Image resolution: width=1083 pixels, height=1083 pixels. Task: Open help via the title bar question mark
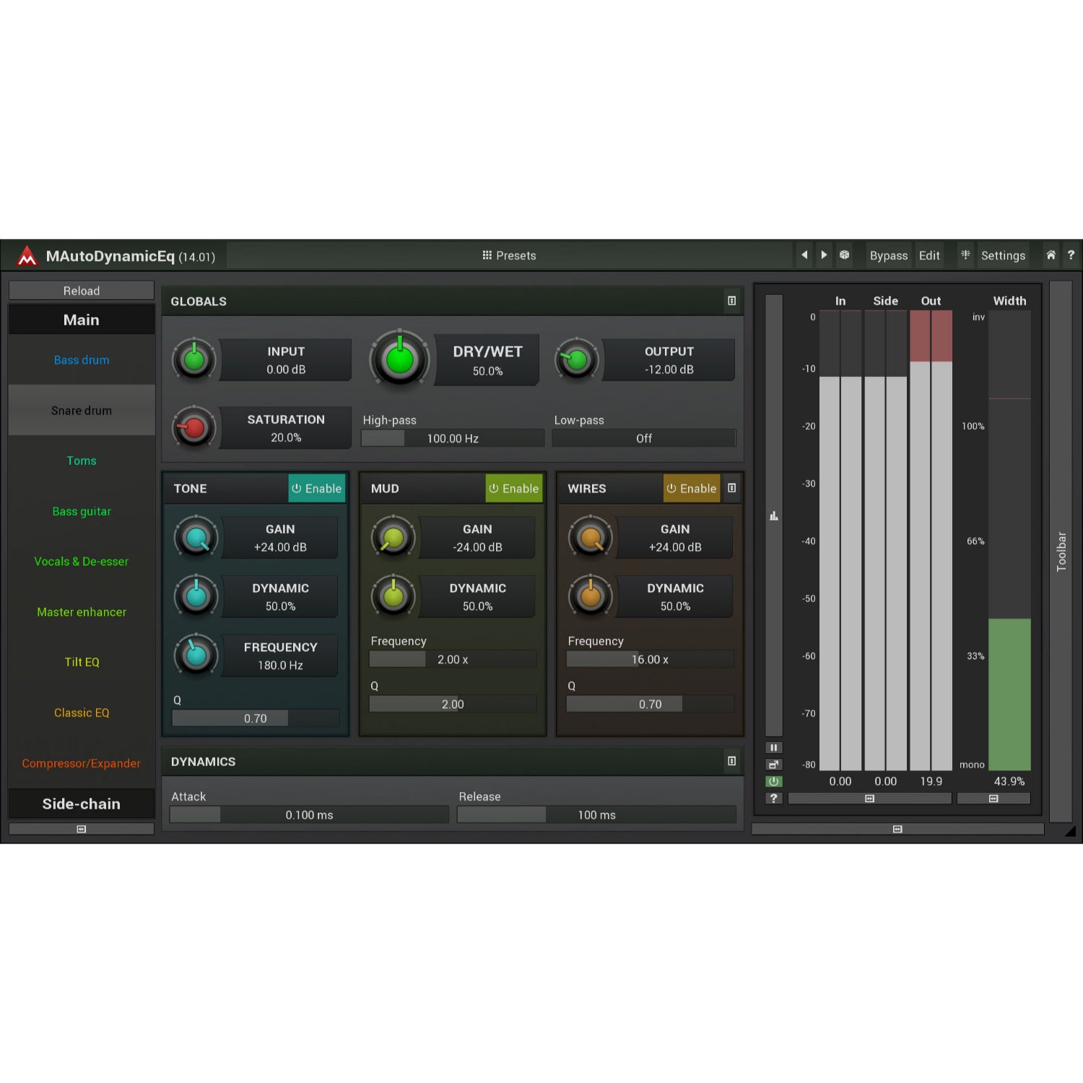click(1071, 255)
